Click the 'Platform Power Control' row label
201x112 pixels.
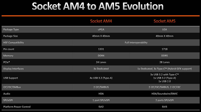point(17,107)
